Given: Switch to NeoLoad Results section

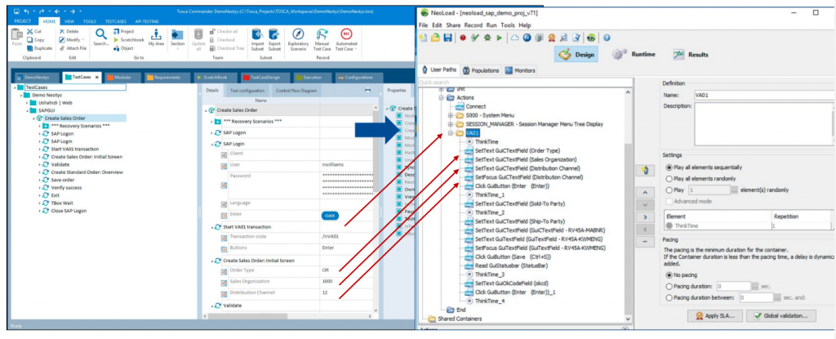Looking at the screenshot, I should [691, 54].
